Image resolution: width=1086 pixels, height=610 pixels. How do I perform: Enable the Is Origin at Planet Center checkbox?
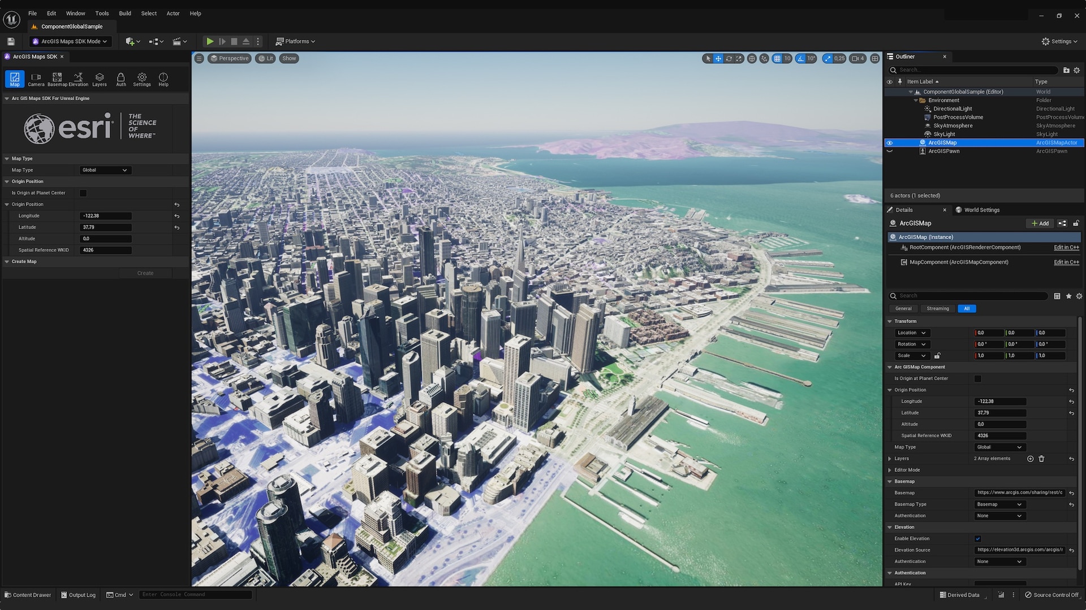(x=83, y=193)
